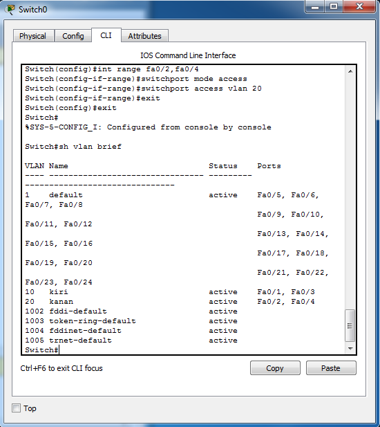
Task: Close the Switch0 window
Action: (x=359, y=6)
